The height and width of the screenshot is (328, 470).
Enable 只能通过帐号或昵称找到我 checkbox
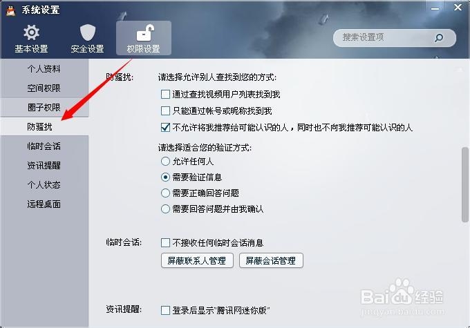[165, 111]
